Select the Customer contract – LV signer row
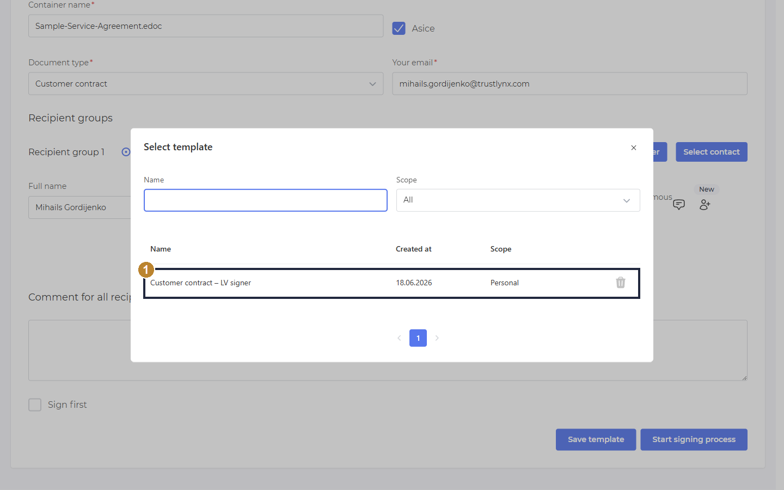This screenshot has width=784, height=490. pyautogui.click(x=391, y=283)
